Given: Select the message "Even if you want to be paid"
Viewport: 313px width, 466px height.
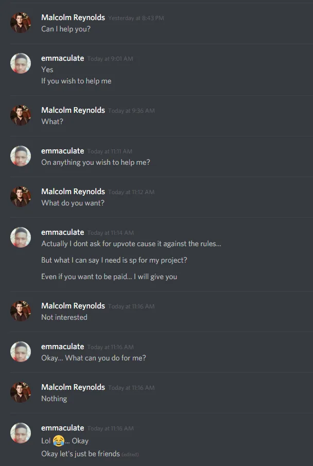Looking at the screenshot, I should [109, 277].
